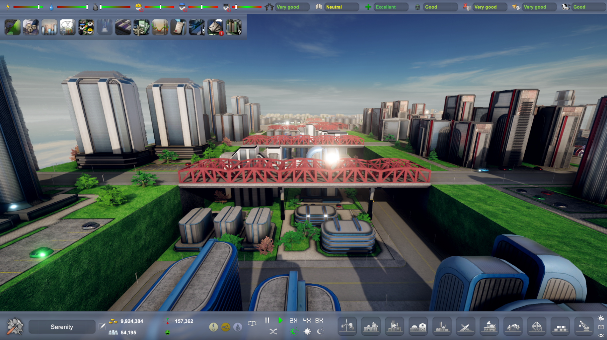The image size is (607, 340).
Task: Click the leisure 'Very good' status
Action: tap(539, 7)
